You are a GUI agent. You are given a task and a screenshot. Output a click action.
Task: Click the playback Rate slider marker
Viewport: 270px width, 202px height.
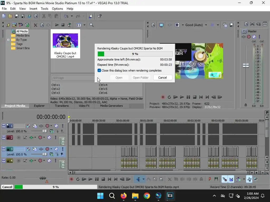click(47, 181)
